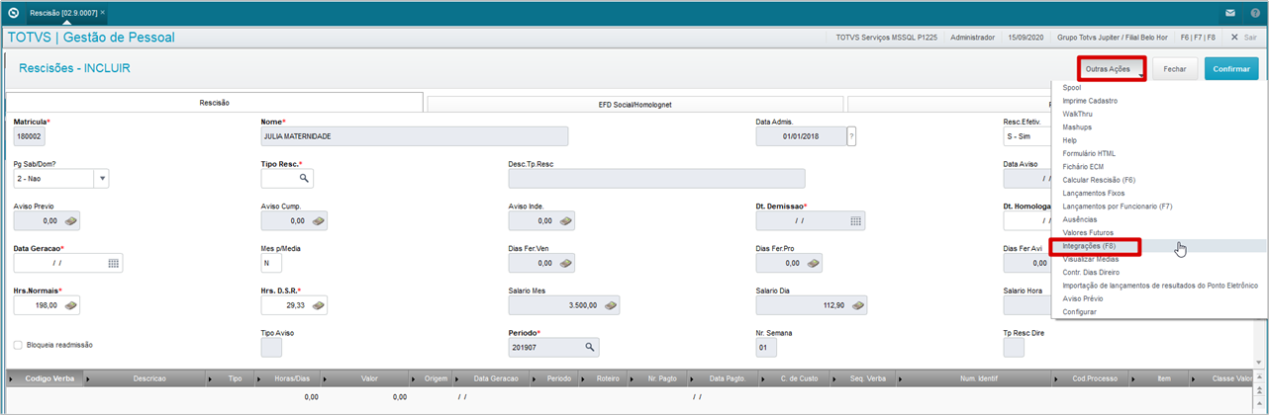Click the Desc.Tp.Resc text field
Image resolution: width=1269 pixels, height=415 pixels.
pos(656,178)
